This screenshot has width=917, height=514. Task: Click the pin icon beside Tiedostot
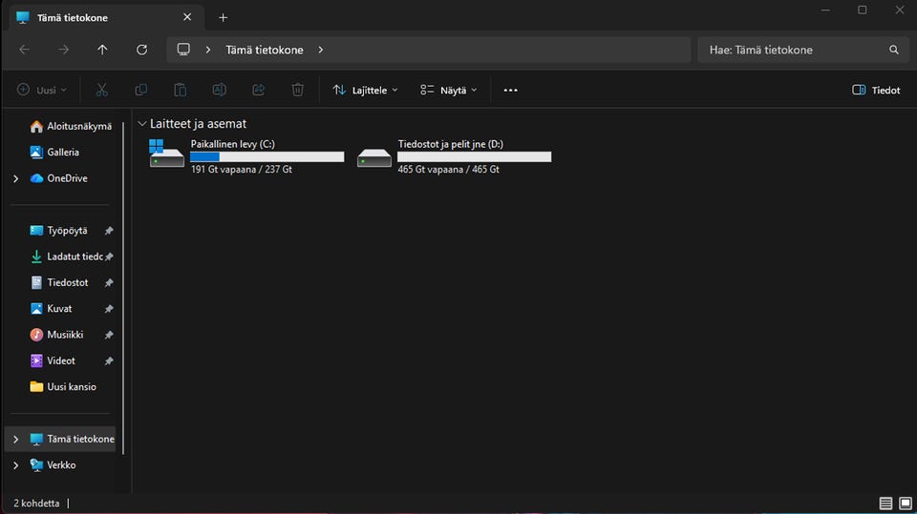pyautogui.click(x=109, y=282)
